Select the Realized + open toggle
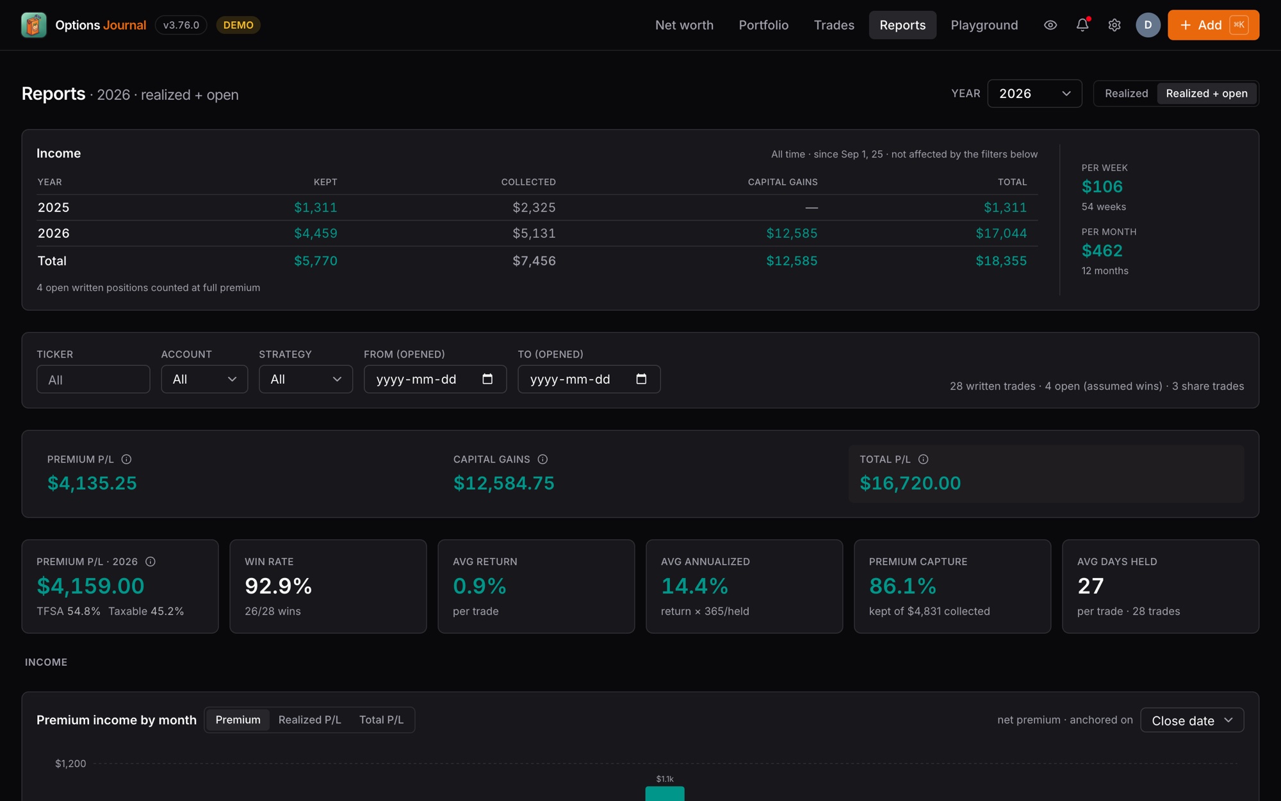The width and height of the screenshot is (1281, 801). coord(1207,94)
